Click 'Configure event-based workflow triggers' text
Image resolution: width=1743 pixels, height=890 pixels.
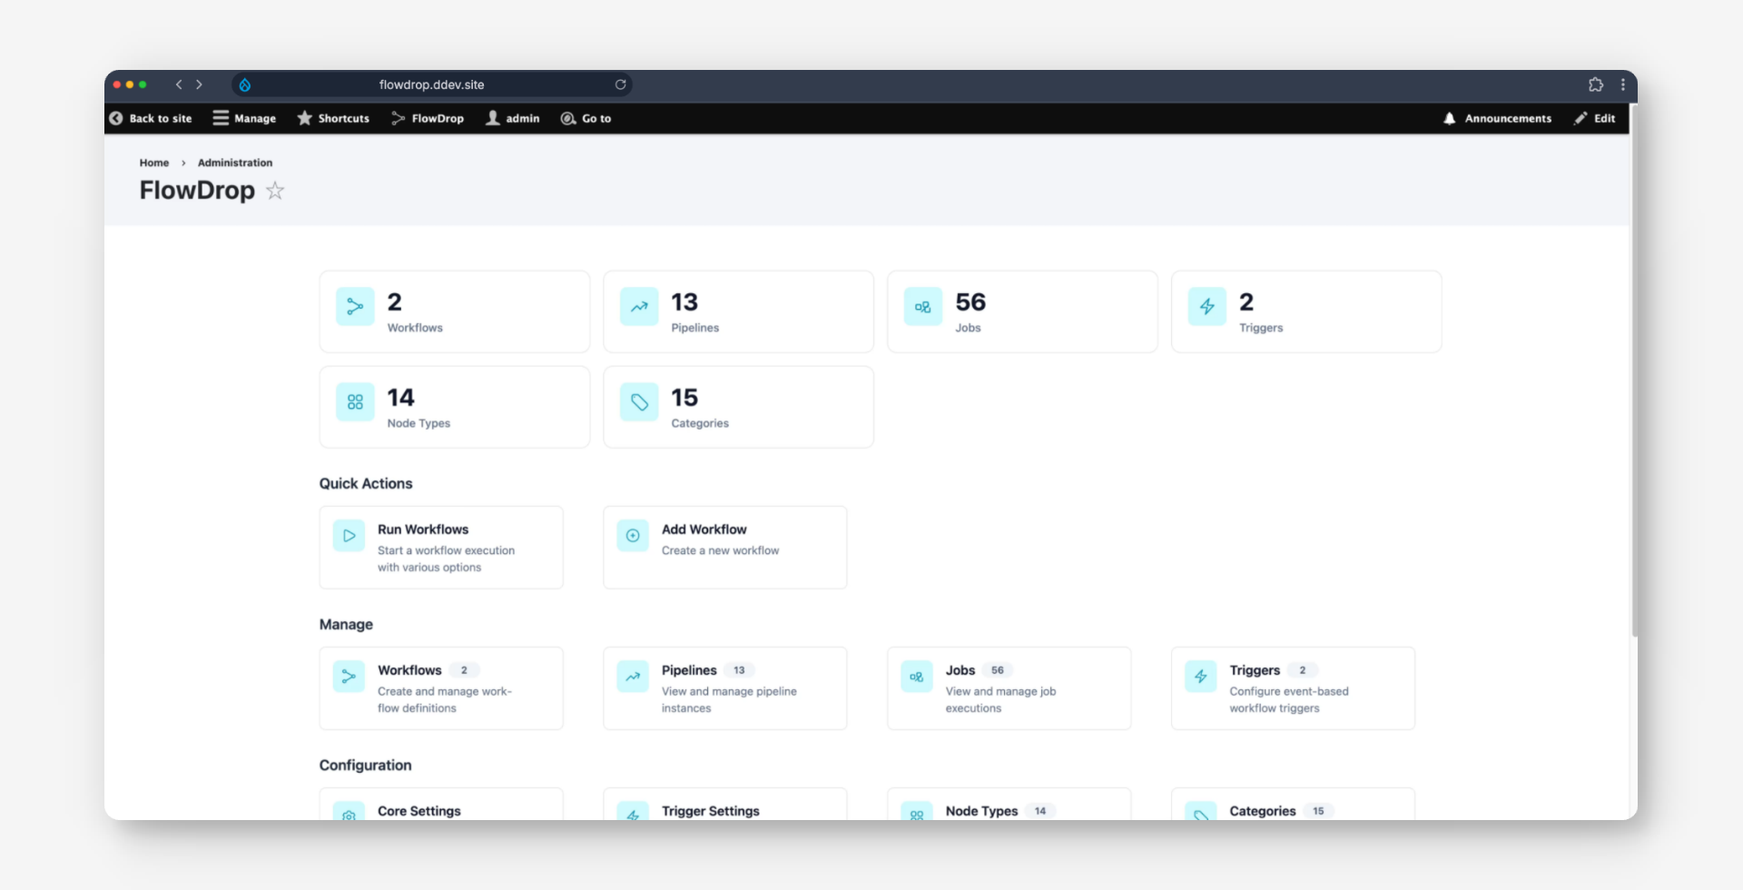click(1289, 699)
